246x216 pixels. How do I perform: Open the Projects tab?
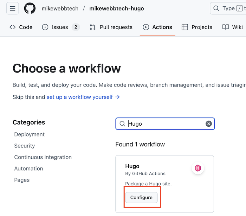(197, 27)
